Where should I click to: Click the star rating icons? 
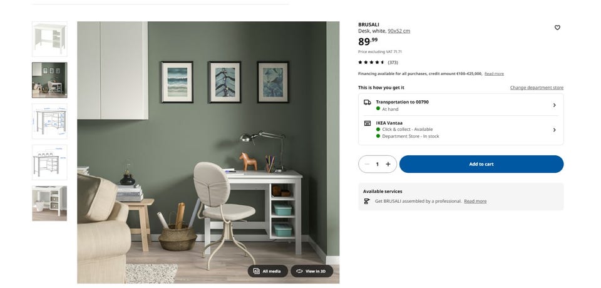click(371, 62)
